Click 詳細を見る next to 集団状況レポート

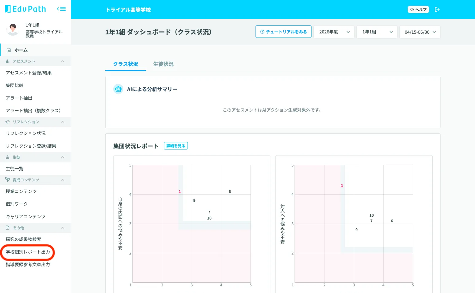tap(176, 146)
